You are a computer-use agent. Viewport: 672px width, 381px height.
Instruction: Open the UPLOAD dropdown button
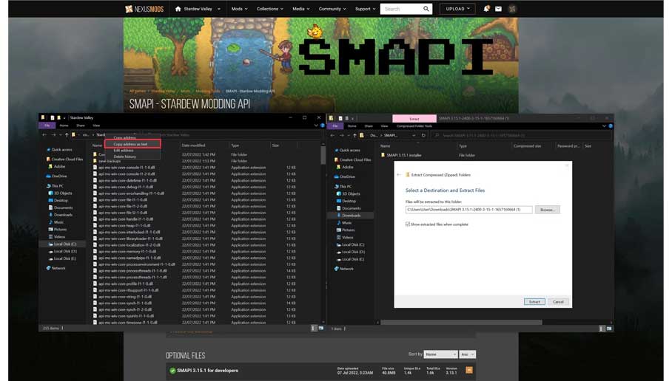point(457,9)
